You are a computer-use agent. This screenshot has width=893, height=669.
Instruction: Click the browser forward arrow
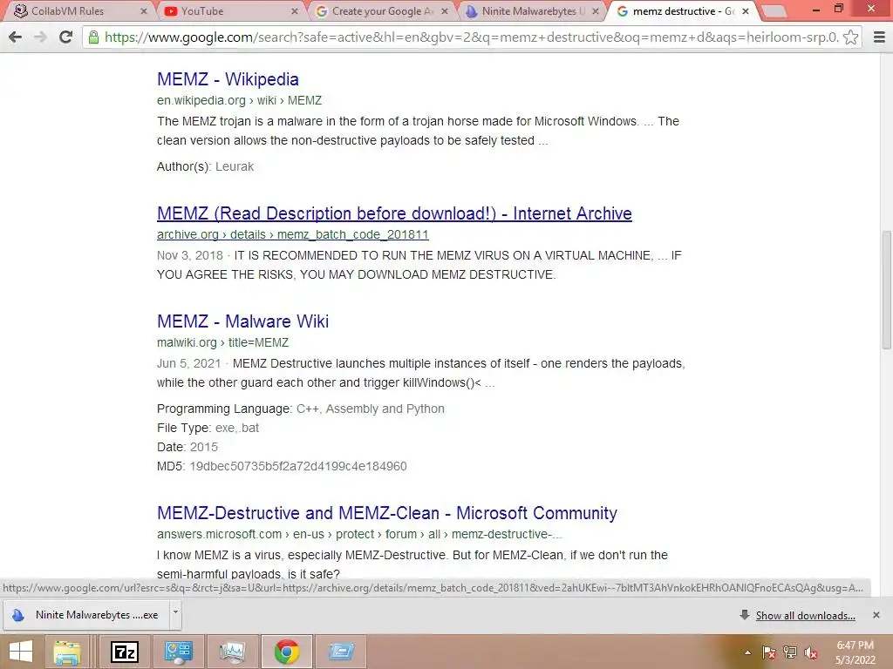point(40,37)
